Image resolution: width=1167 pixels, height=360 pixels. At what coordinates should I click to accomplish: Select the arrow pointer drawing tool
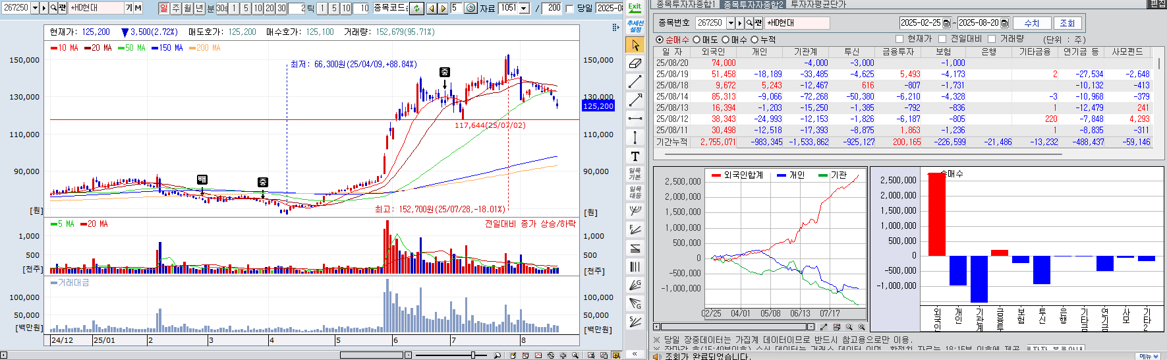pos(635,45)
